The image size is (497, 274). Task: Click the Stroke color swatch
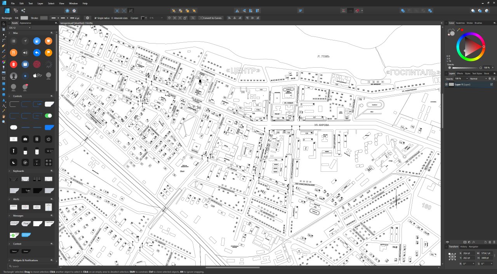coord(44,18)
